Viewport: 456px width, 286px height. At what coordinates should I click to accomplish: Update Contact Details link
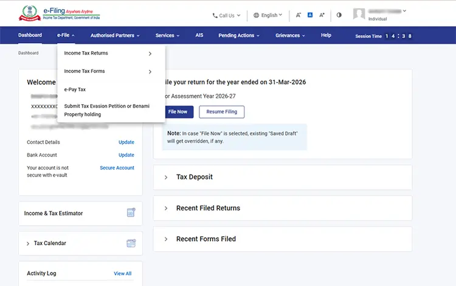[126, 142]
